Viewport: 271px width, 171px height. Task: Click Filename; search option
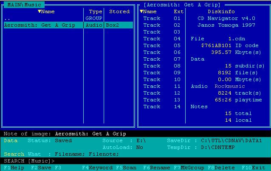tap(70, 154)
